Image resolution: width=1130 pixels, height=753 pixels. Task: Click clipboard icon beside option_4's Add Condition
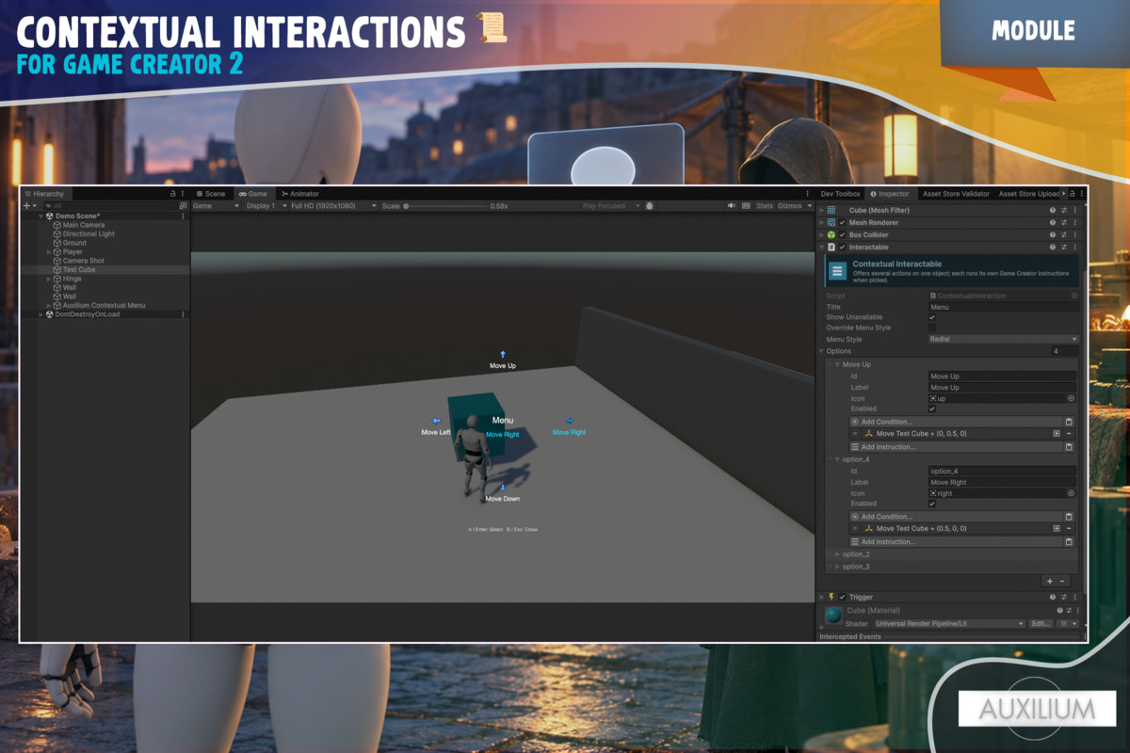point(1069,517)
